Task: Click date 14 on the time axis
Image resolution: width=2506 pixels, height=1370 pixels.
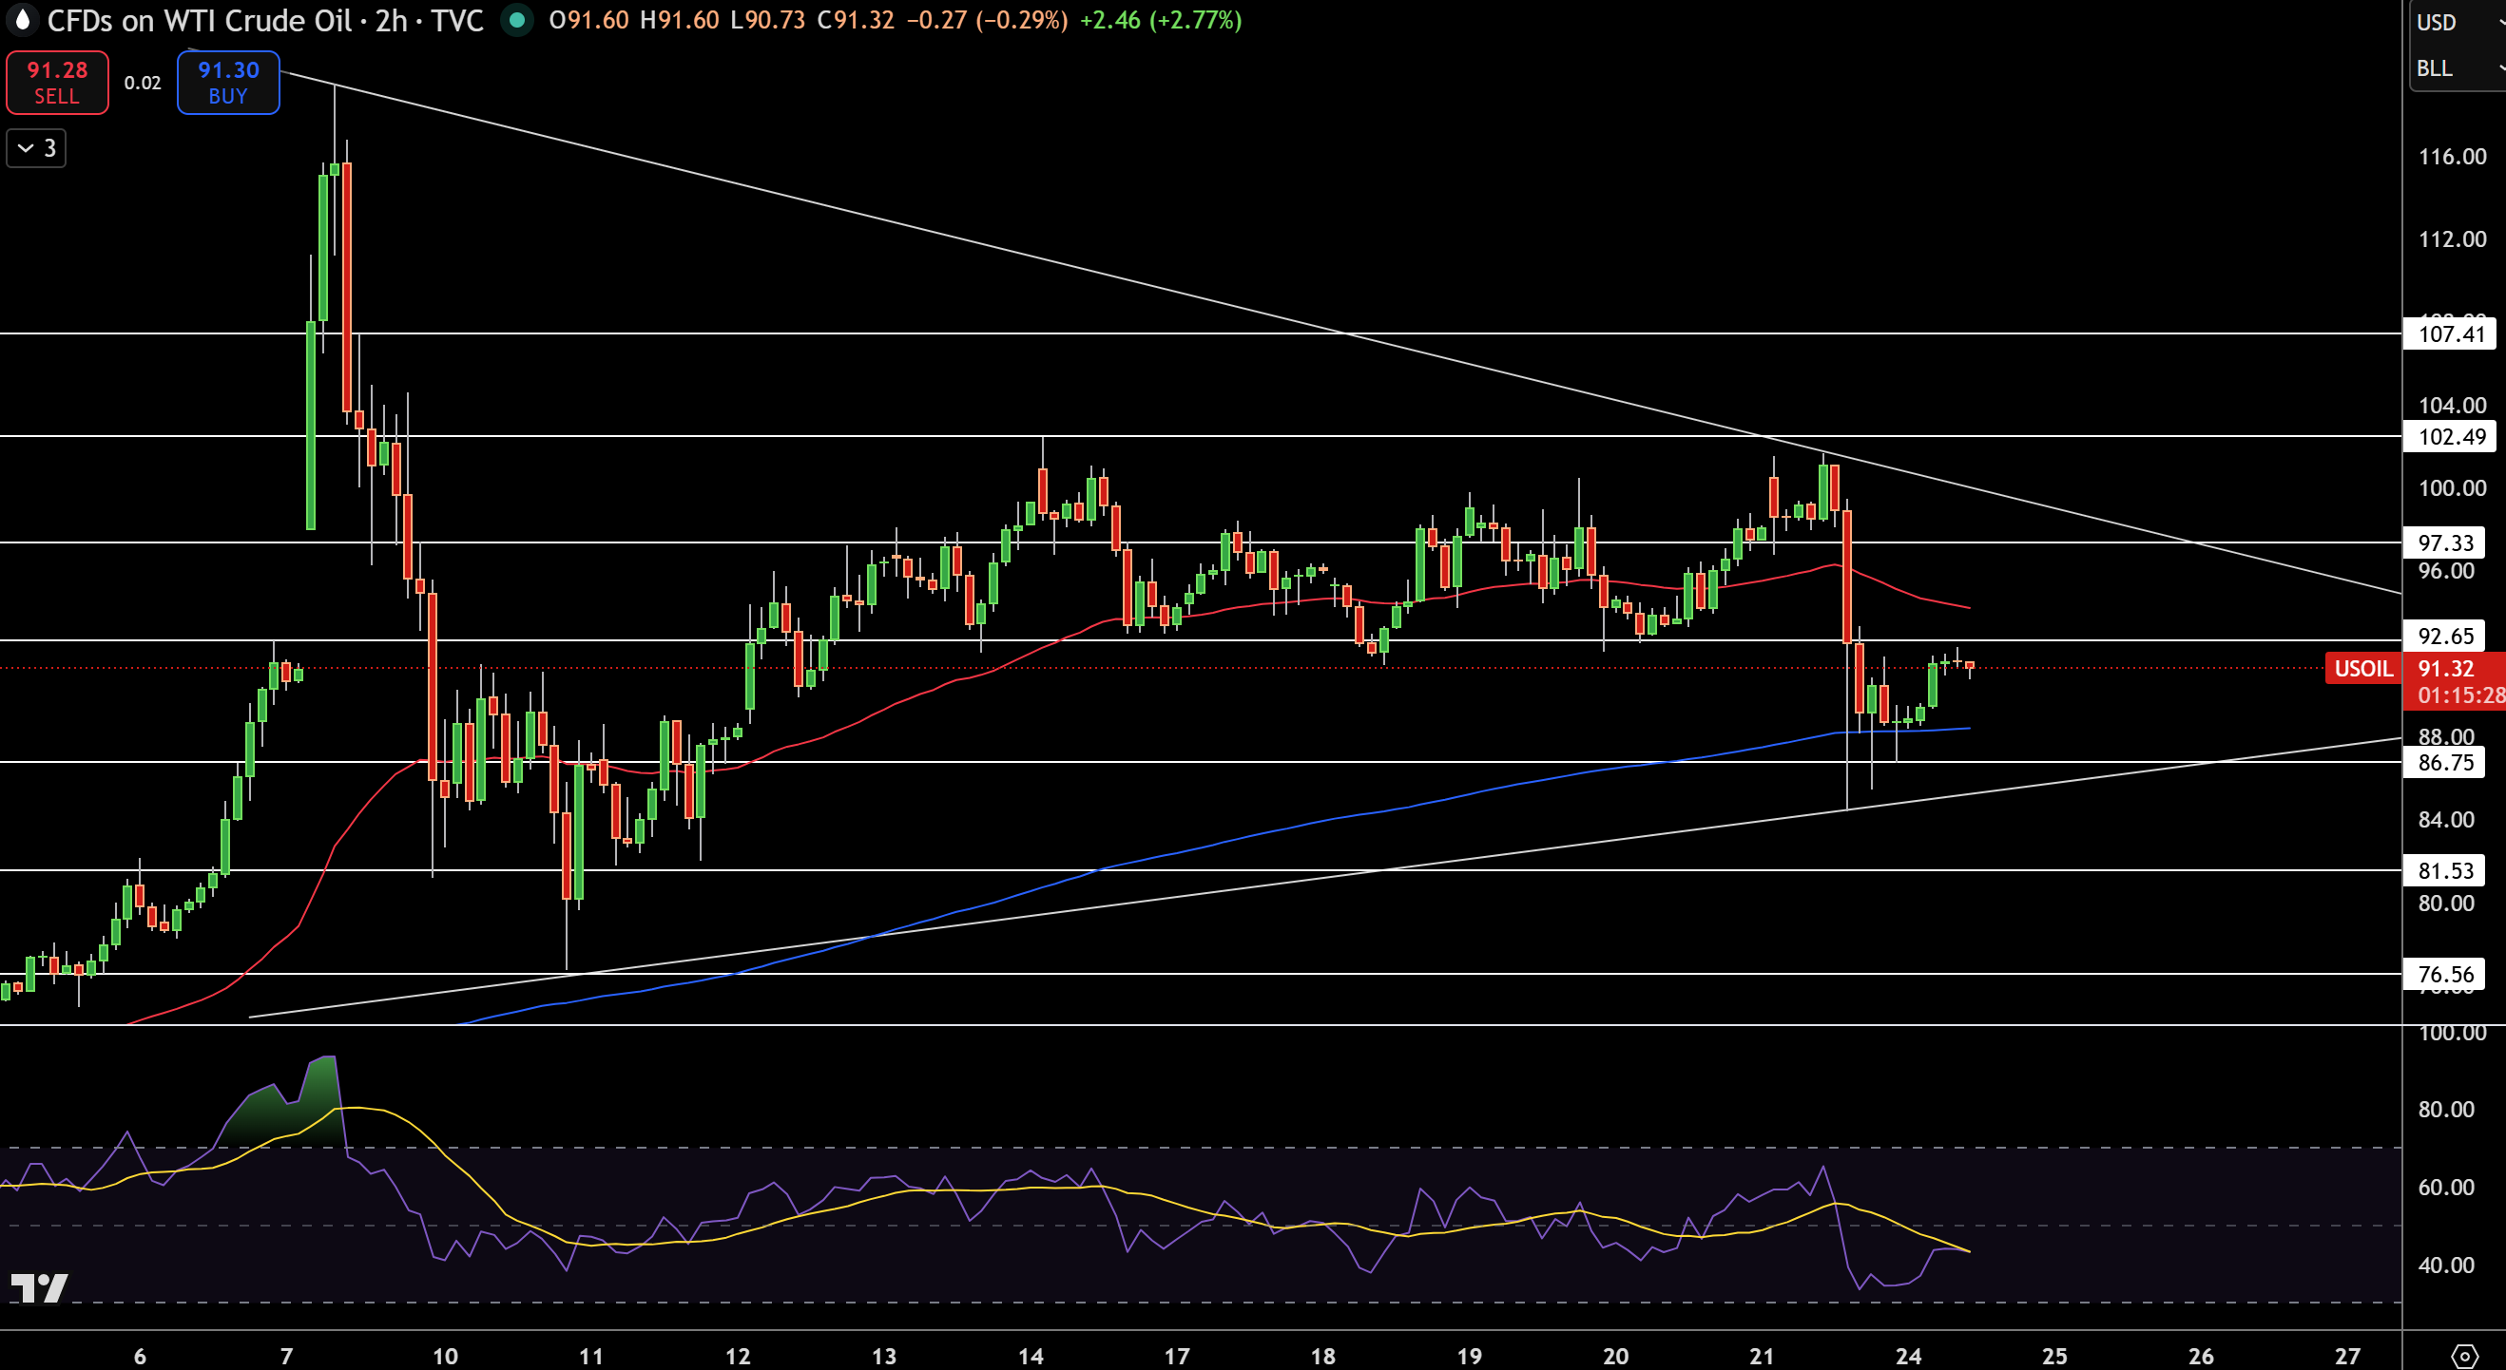Action: (1031, 1356)
